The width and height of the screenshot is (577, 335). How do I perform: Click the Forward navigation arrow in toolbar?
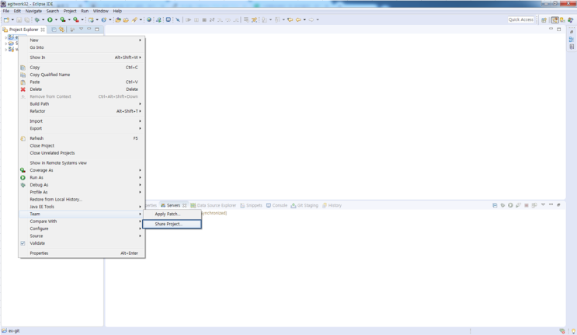coord(311,20)
